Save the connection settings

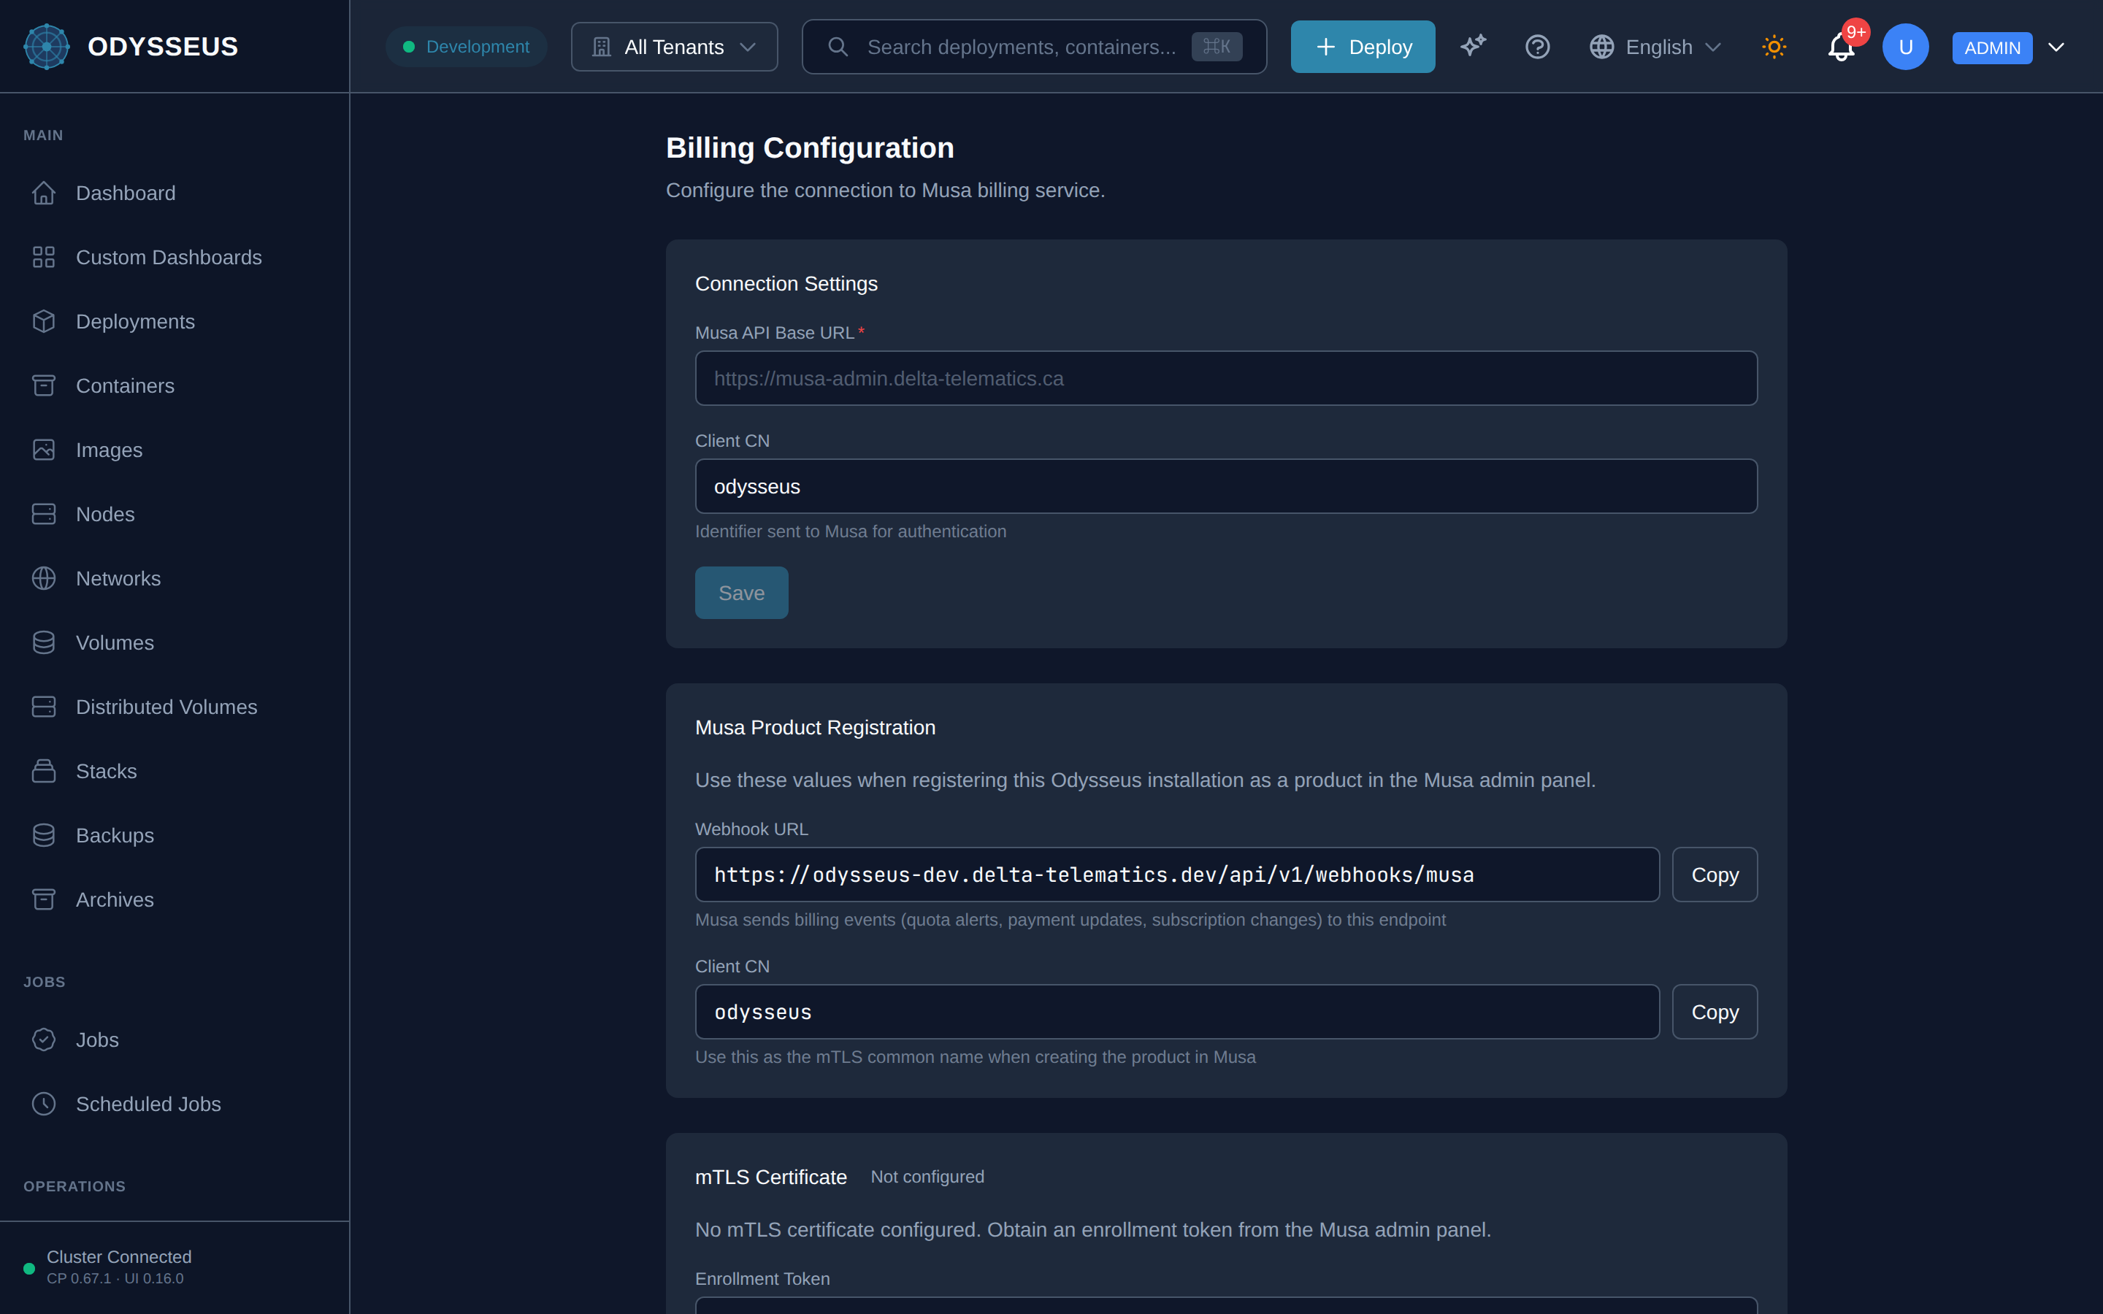[741, 593]
